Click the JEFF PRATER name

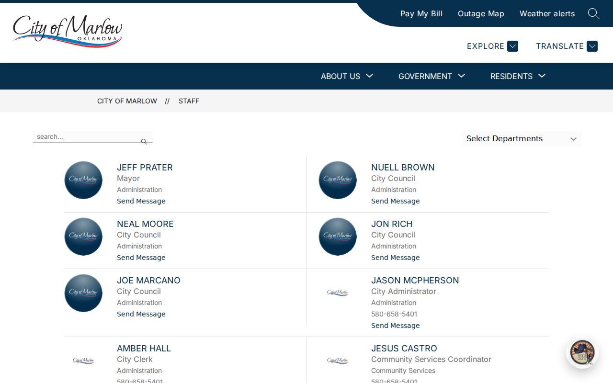coord(145,168)
